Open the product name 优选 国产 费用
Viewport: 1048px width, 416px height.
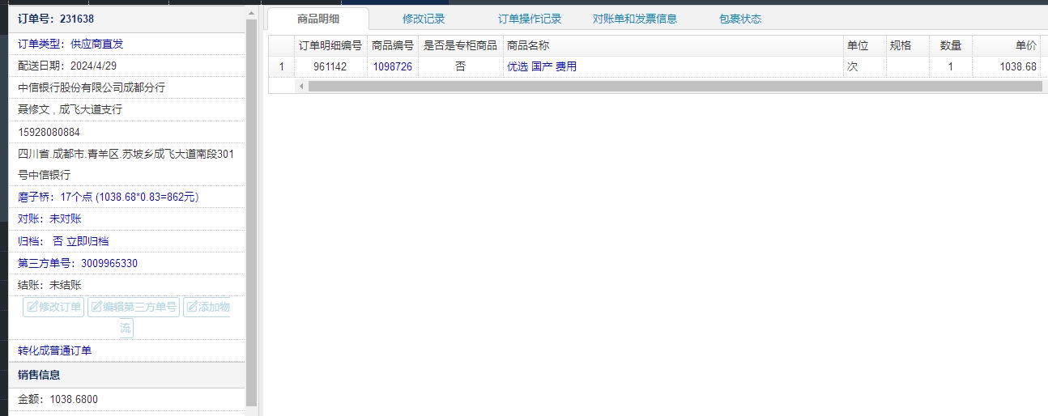pyautogui.click(x=542, y=67)
